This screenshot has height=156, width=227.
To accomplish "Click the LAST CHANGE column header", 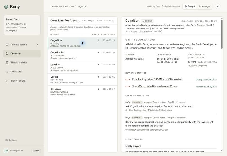I will [108, 34].
